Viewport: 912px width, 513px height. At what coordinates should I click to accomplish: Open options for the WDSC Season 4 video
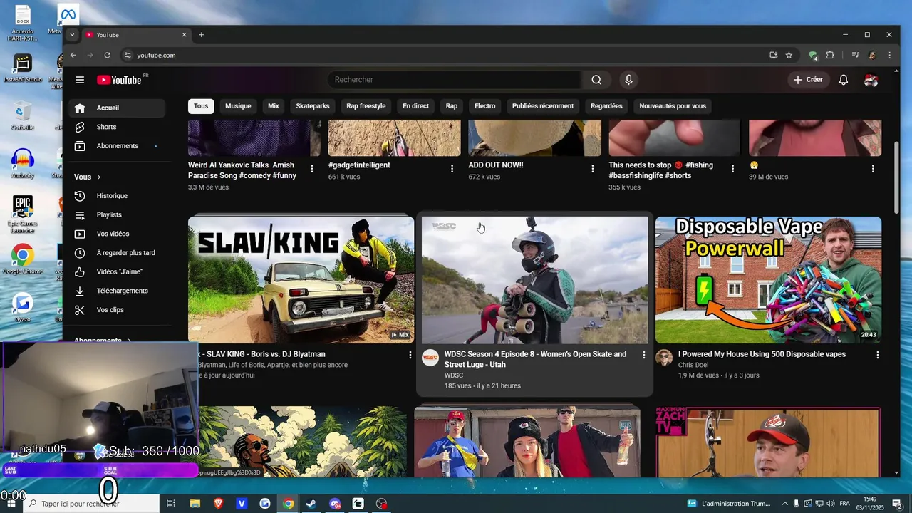(644, 355)
